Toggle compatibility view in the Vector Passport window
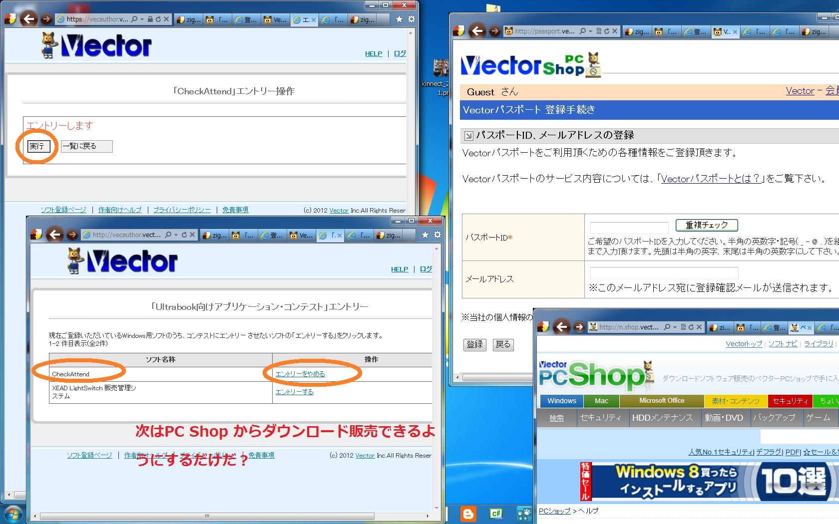Image resolution: width=839 pixels, height=524 pixels. tap(599, 31)
